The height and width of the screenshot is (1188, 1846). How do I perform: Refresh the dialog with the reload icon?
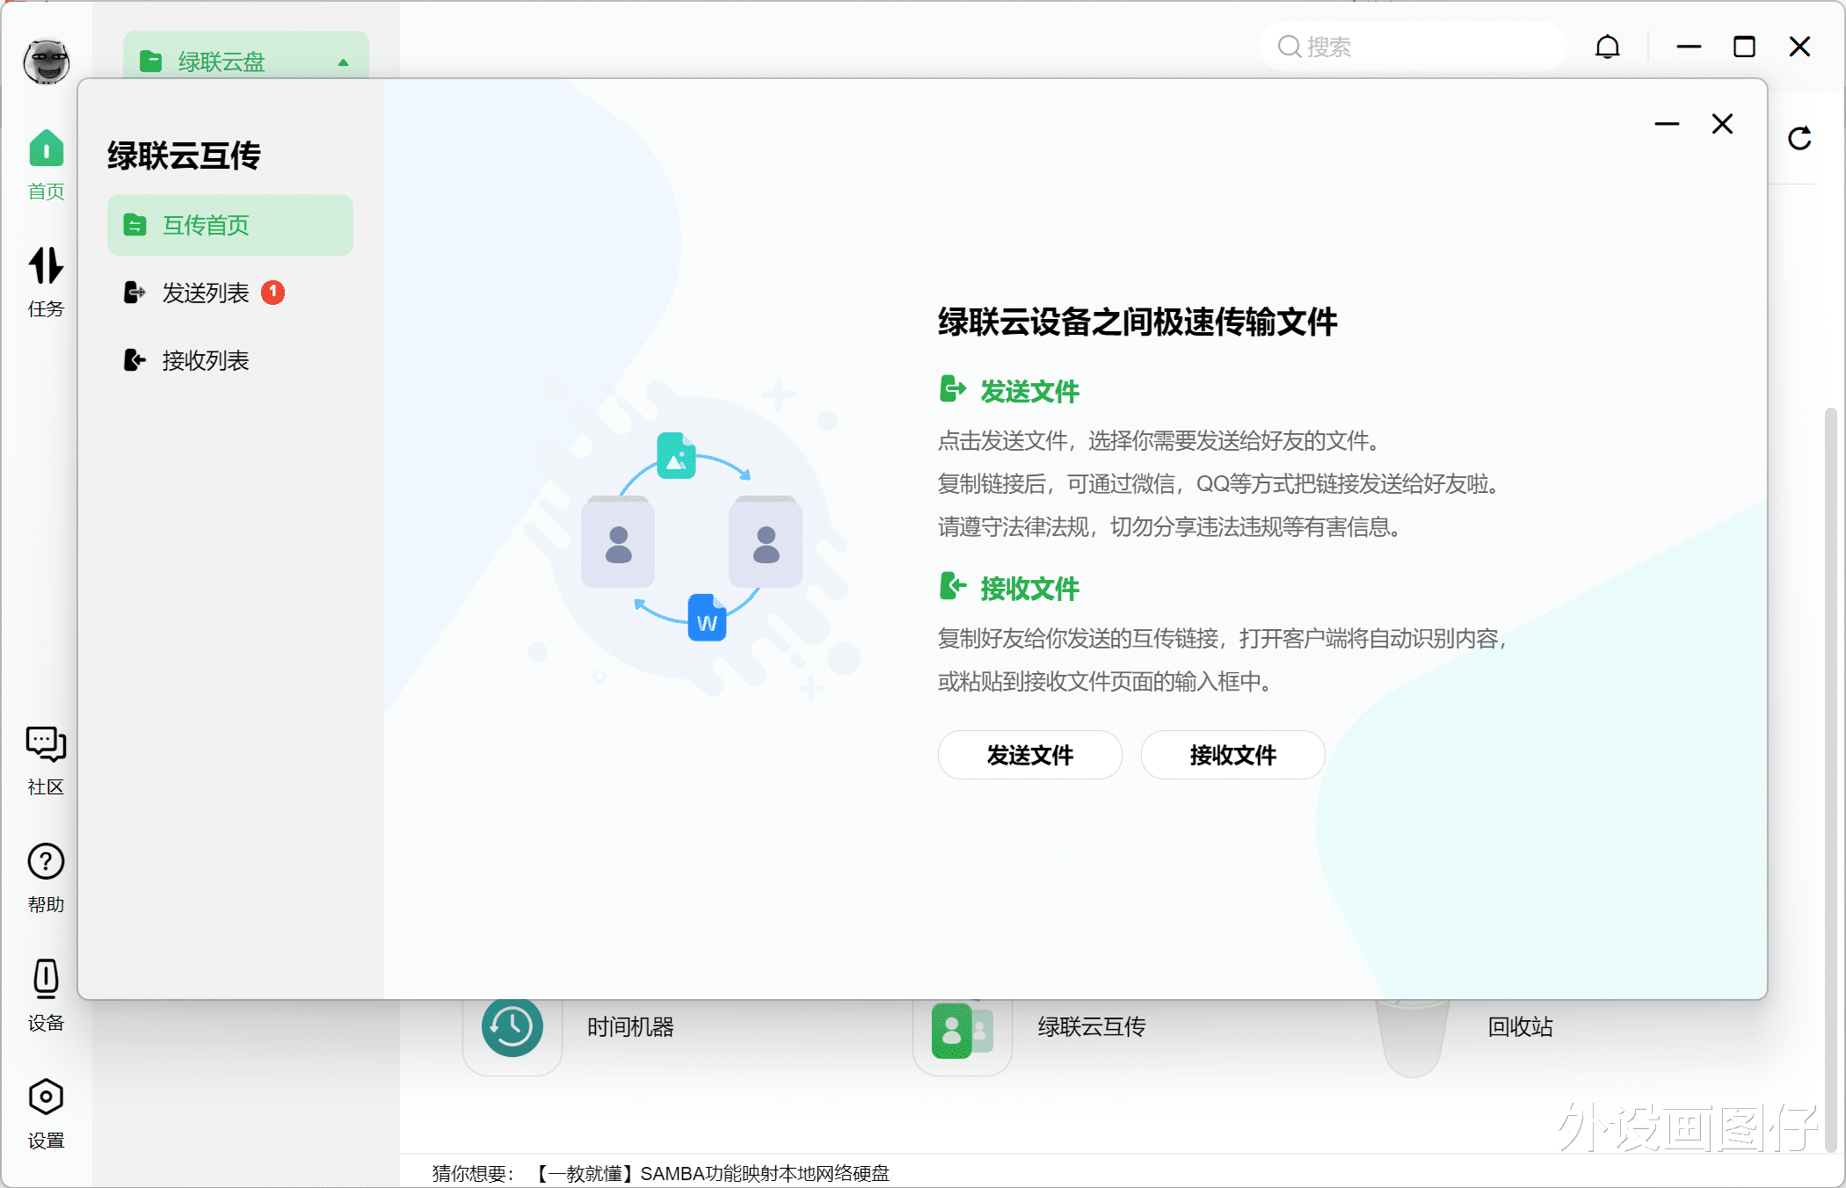pos(1799,138)
